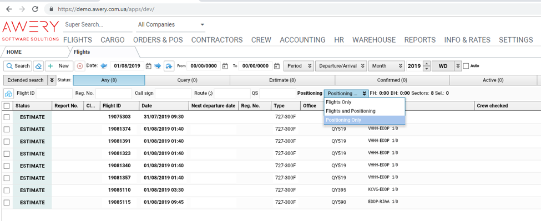Open calendar picker for the To date

pos(277,66)
